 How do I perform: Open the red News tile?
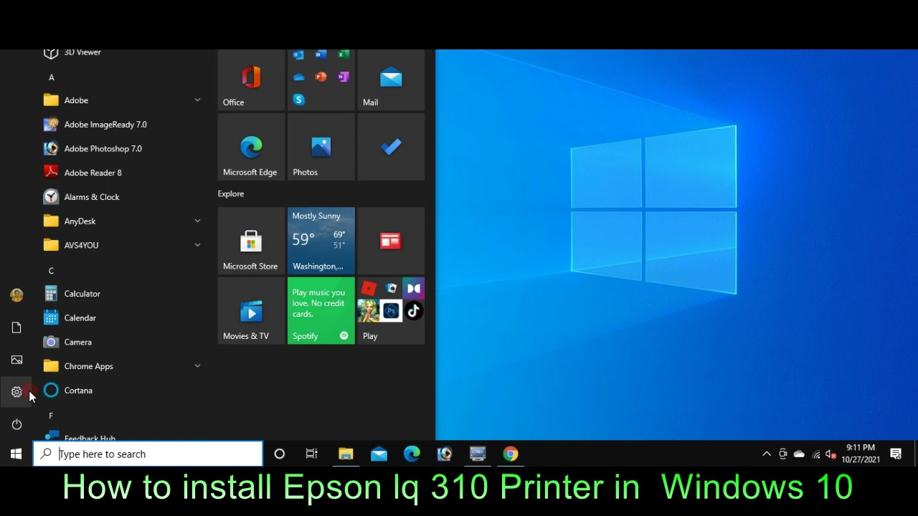click(x=391, y=241)
